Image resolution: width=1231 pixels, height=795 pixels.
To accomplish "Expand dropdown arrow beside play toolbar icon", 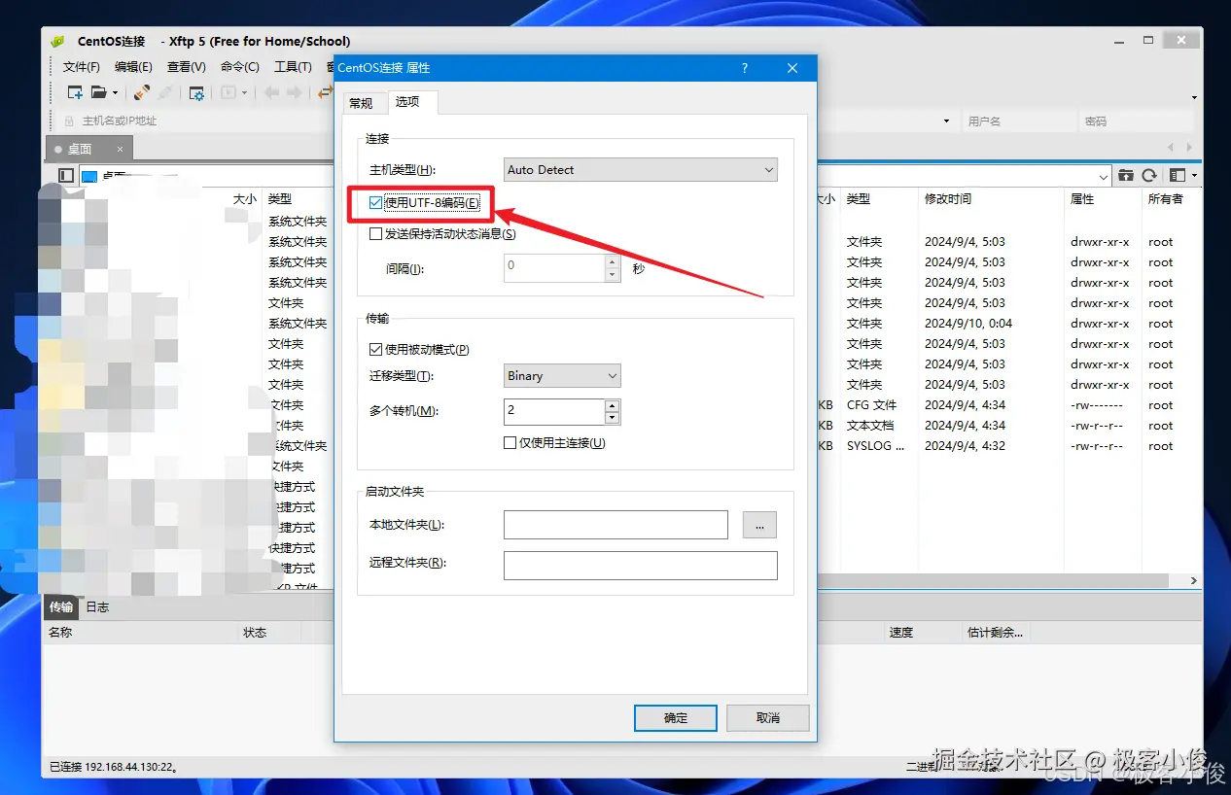I will [x=244, y=93].
